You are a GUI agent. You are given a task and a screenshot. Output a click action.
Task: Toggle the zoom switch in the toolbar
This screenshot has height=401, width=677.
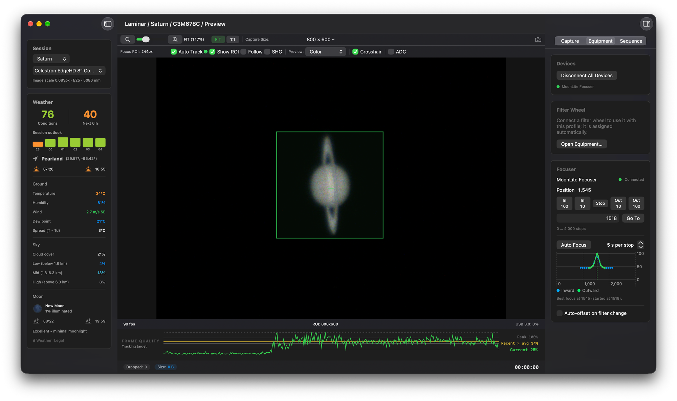(143, 40)
